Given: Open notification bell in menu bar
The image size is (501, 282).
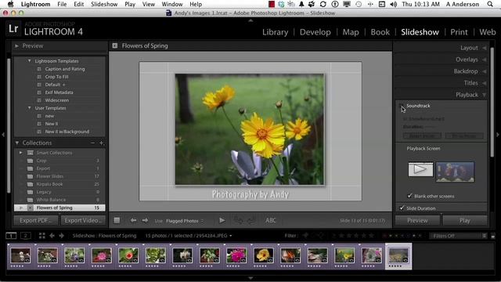Looking at the screenshot, I should pyautogui.click(x=301, y=4).
